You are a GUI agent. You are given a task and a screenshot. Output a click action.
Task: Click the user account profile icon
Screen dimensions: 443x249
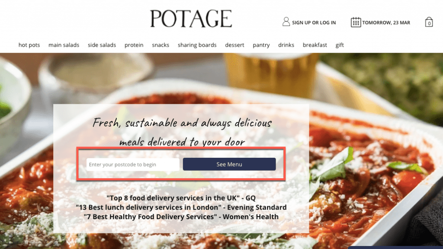[286, 22]
